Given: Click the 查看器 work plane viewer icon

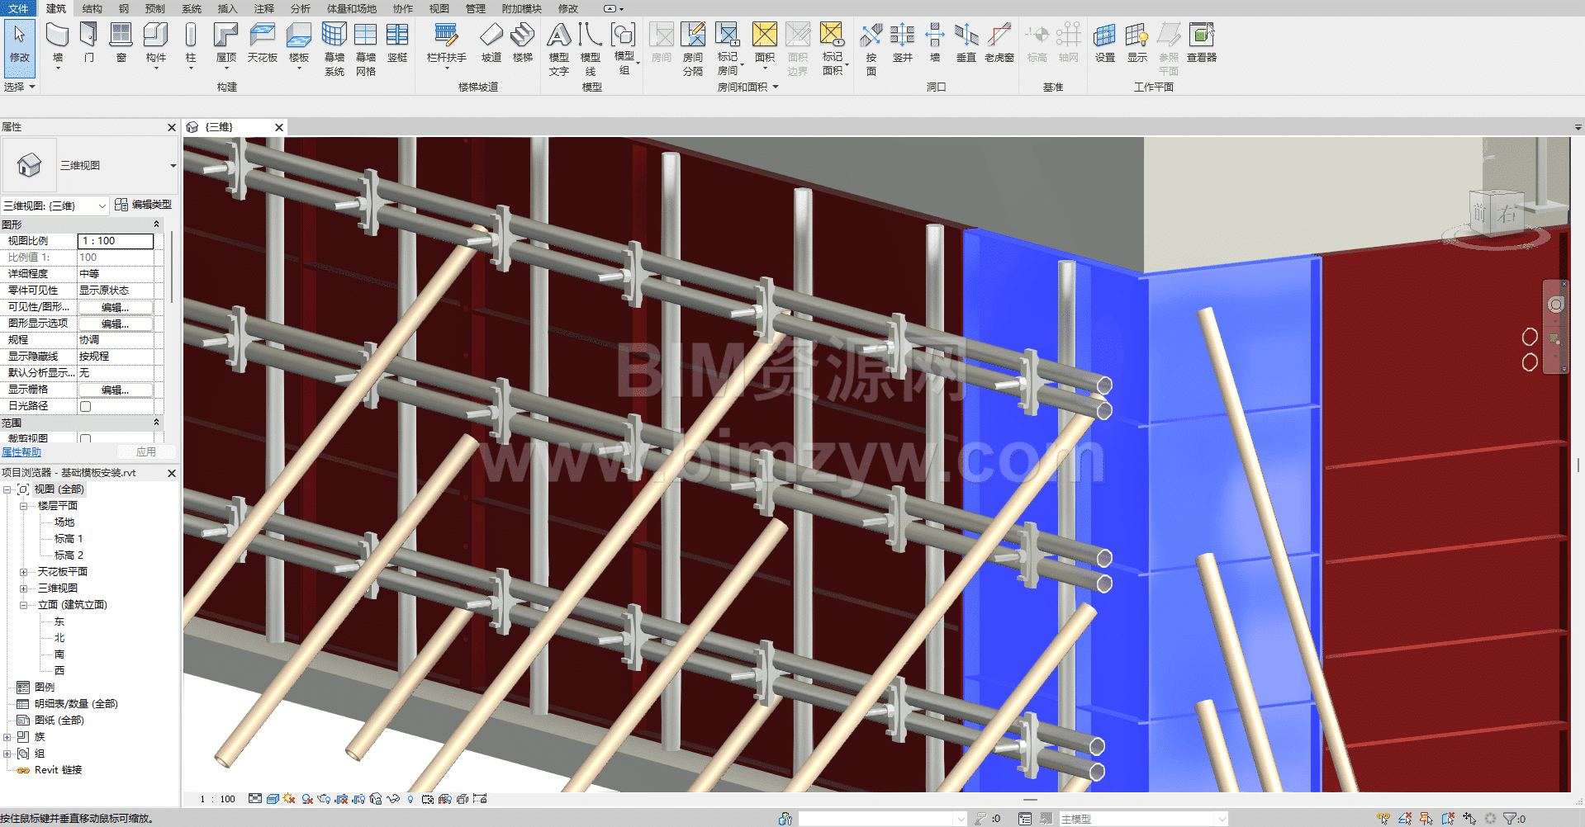Looking at the screenshot, I should 1201,42.
